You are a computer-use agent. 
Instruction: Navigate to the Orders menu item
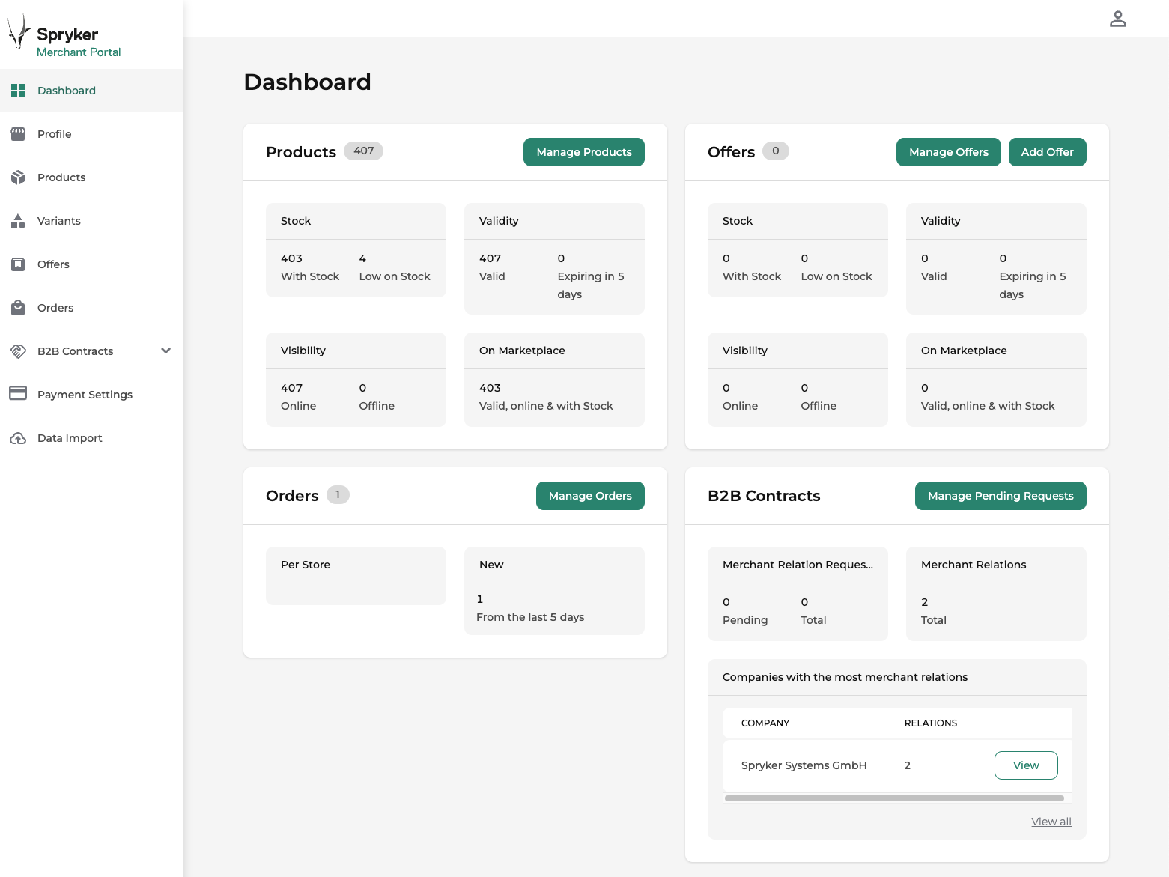[x=55, y=307]
